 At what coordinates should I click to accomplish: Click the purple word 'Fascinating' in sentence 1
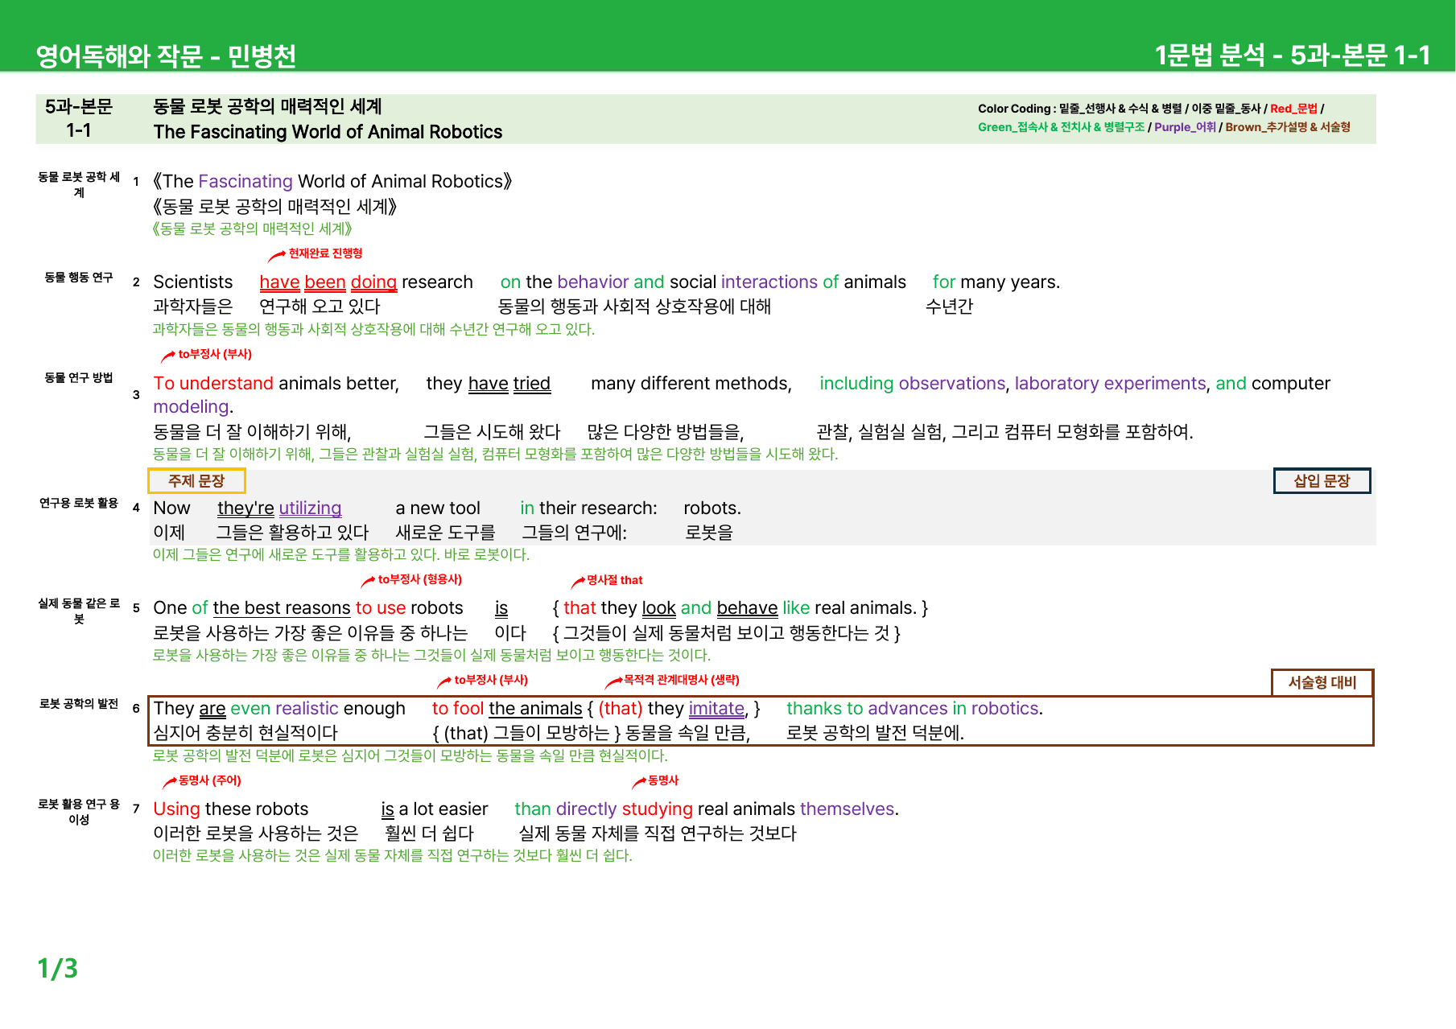(245, 181)
